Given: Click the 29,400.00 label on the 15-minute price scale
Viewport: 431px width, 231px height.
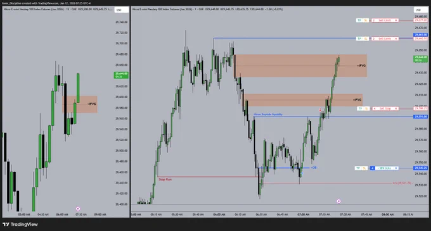Looking at the screenshot, I should click(121, 204).
